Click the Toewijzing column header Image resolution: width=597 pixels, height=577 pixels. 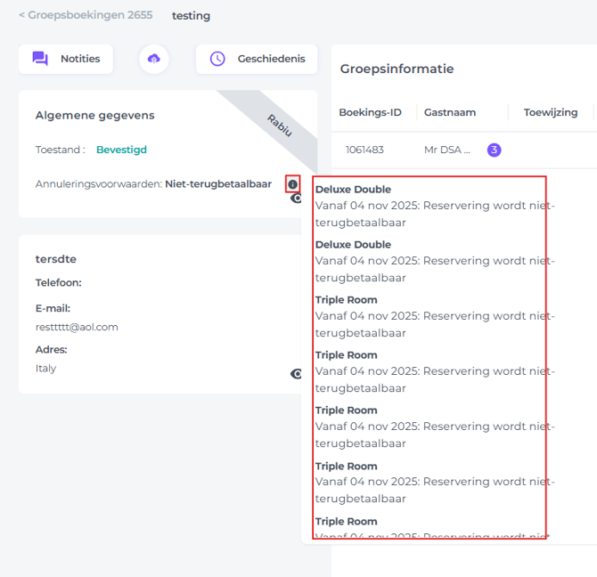[x=549, y=112]
